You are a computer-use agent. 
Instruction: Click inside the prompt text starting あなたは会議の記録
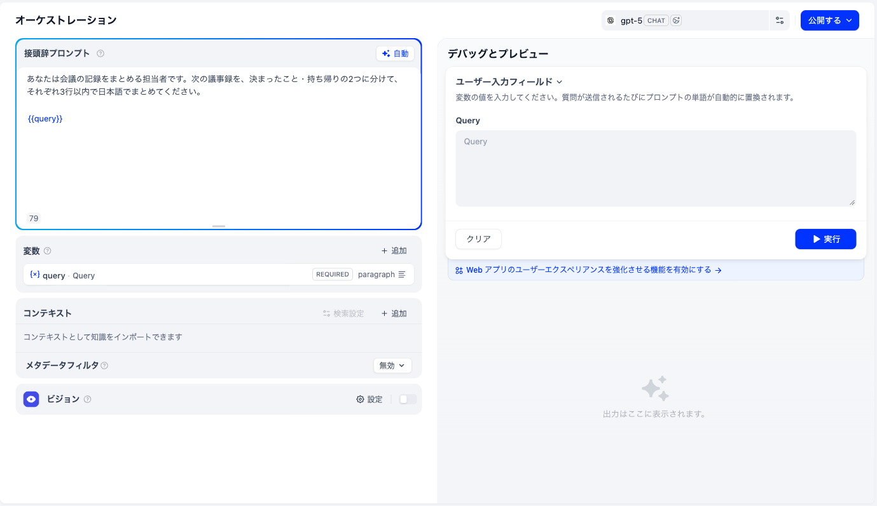212,85
